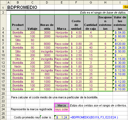Click the yellow Exi button in row 1
Screen dimensions: 128x120
click(x=125, y=7)
